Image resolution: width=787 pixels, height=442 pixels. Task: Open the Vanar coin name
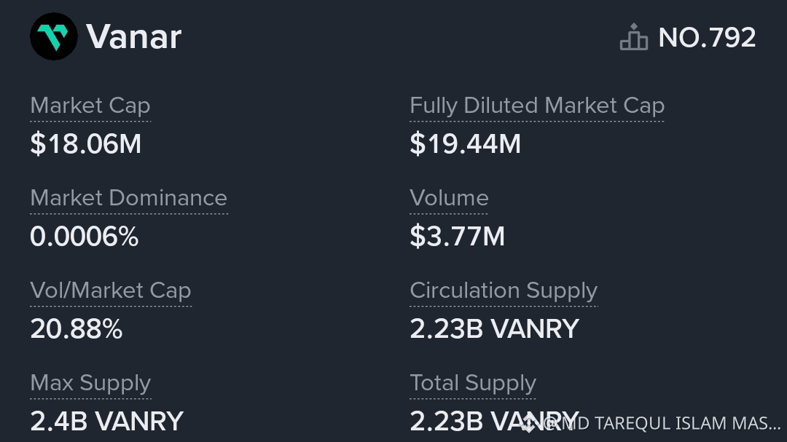[133, 36]
